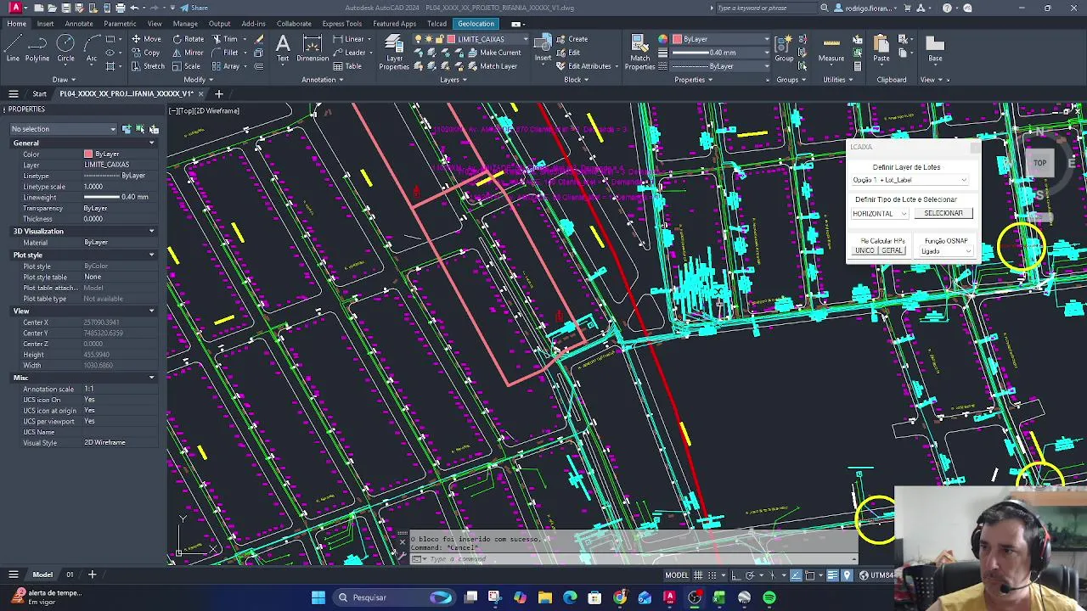Click the Create block tool
This screenshot has height=611, width=1087.
(572, 39)
